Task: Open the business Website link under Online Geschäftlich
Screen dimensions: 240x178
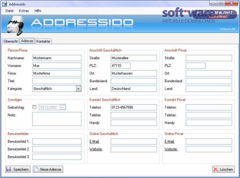Action: coord(96,149)
